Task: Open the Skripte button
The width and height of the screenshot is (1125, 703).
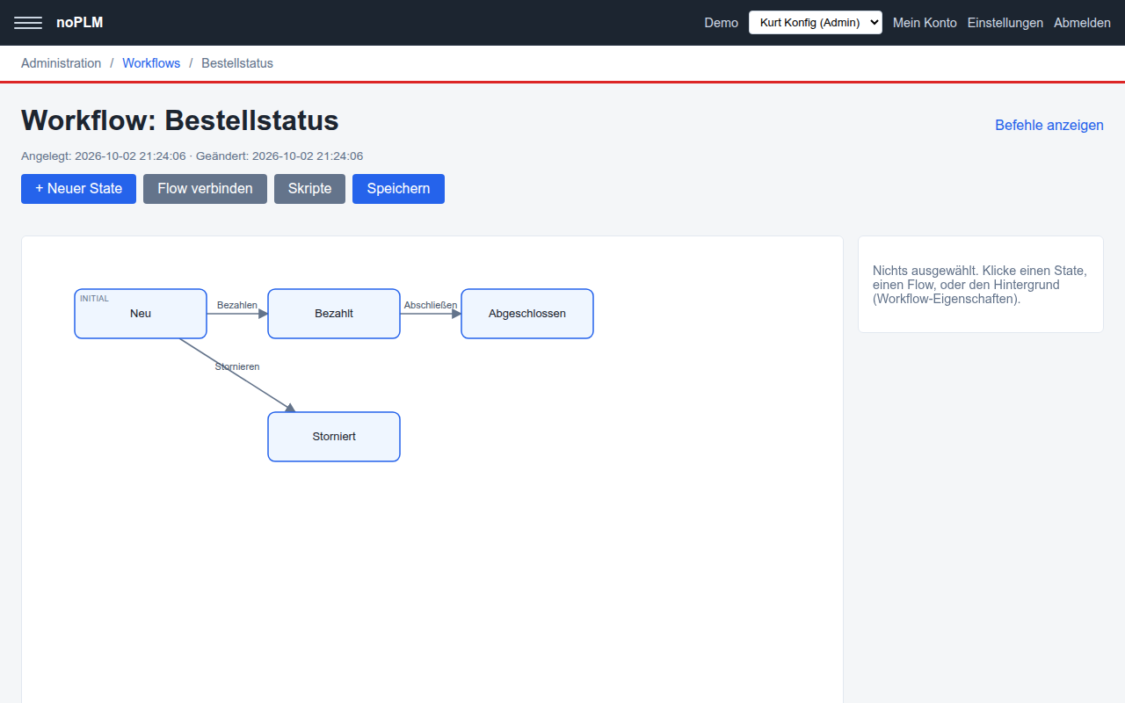Action: (x=309, y=189)
